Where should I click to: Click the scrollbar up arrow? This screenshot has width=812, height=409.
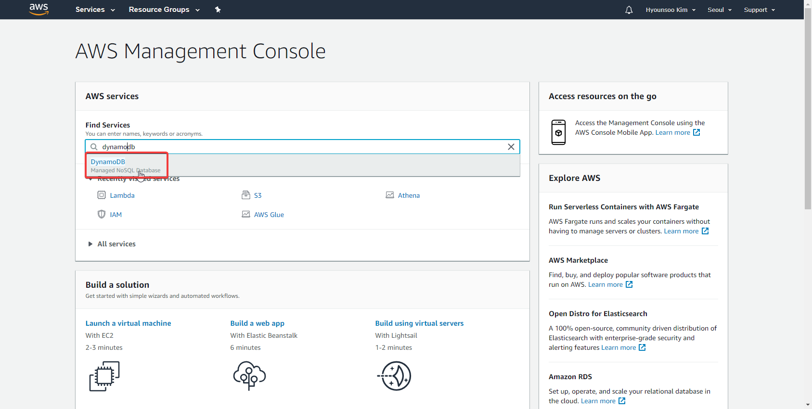click(808, 3)
